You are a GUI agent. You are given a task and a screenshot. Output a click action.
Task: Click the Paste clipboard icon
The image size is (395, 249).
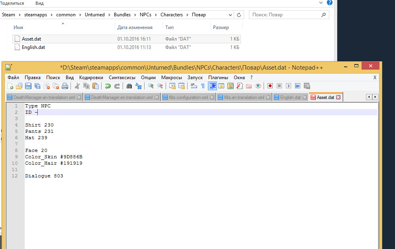click(96, 86)
